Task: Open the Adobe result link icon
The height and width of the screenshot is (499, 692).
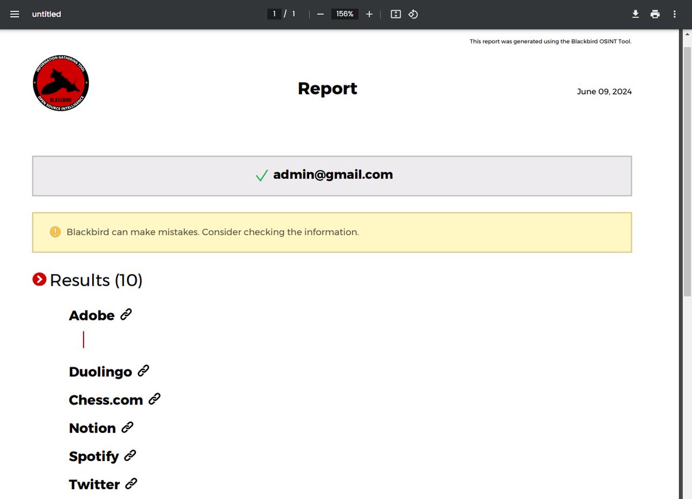Action: (x=126, y=315)
